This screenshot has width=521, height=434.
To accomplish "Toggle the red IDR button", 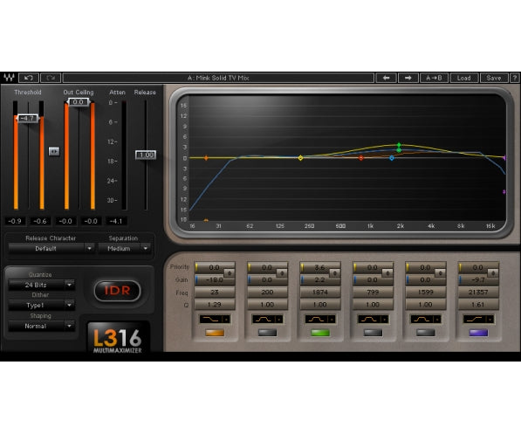I will tap(117, 291).
